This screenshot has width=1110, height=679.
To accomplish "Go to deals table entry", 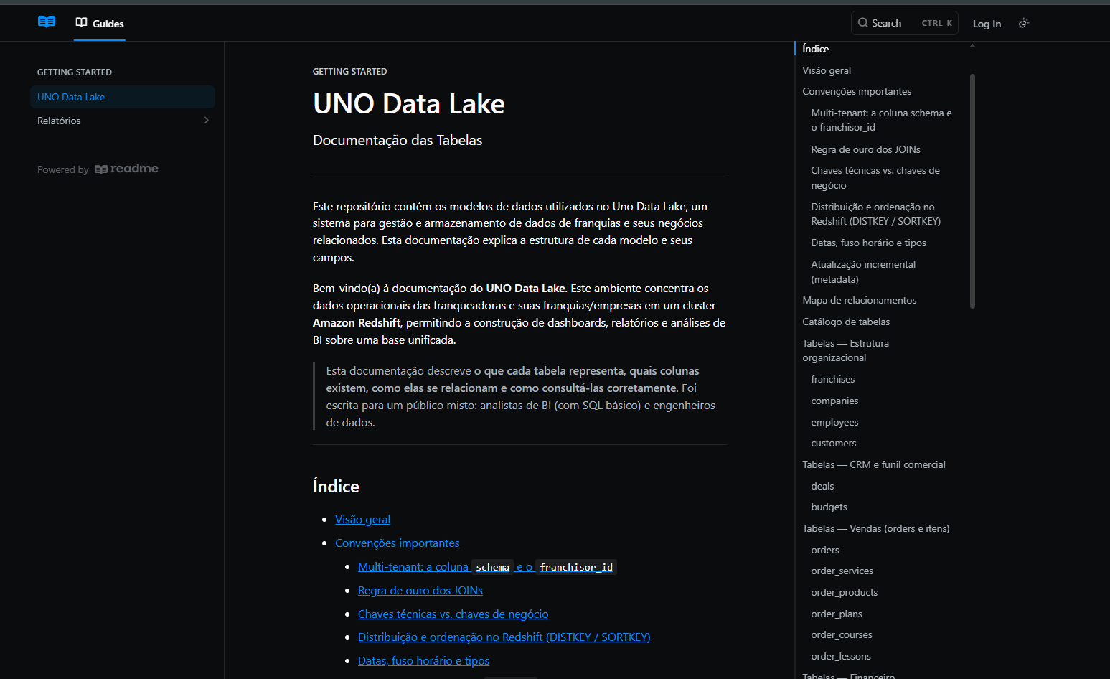I will click(x=822, y=486).
